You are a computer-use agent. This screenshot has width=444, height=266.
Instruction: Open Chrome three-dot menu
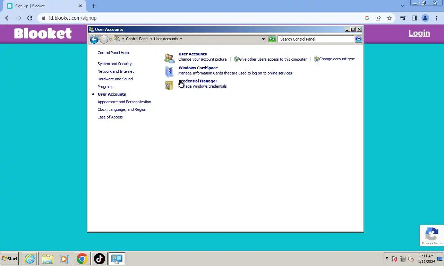point(436,18)
